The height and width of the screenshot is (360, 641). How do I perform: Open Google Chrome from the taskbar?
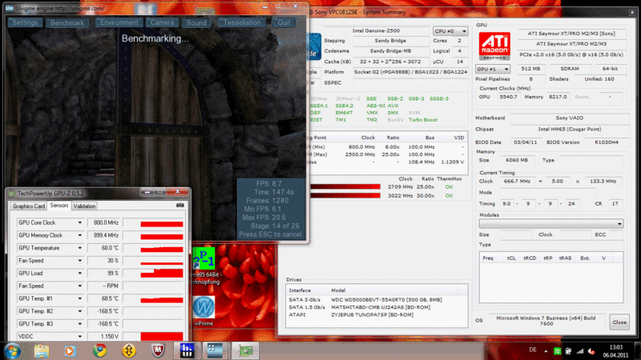click(99, 350)
